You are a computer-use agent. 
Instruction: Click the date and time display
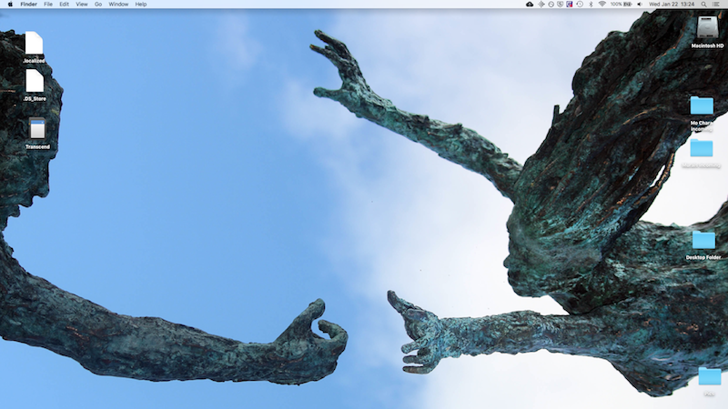pyautogui.click(x=671, y=5)
